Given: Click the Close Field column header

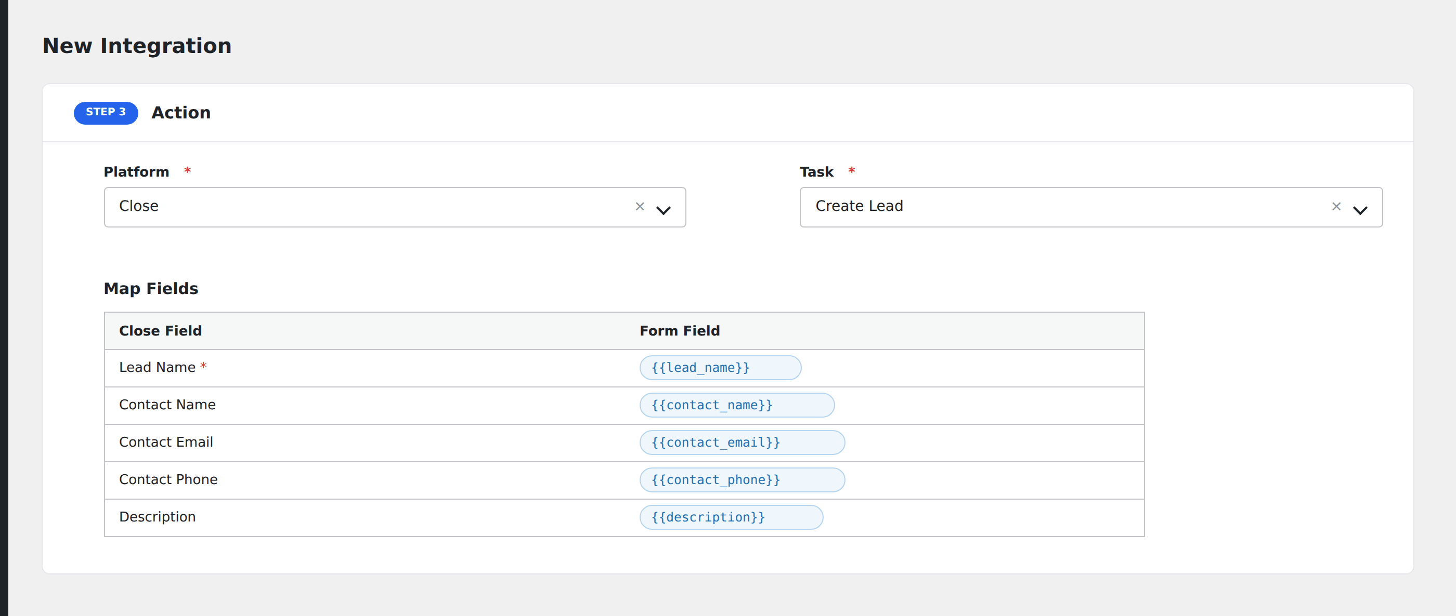Looking at the screenshot, I should (160, 330).
